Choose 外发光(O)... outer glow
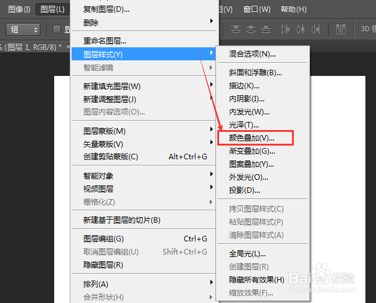The height and width of the screenshot is (303, 376). [x=263, y=177]
